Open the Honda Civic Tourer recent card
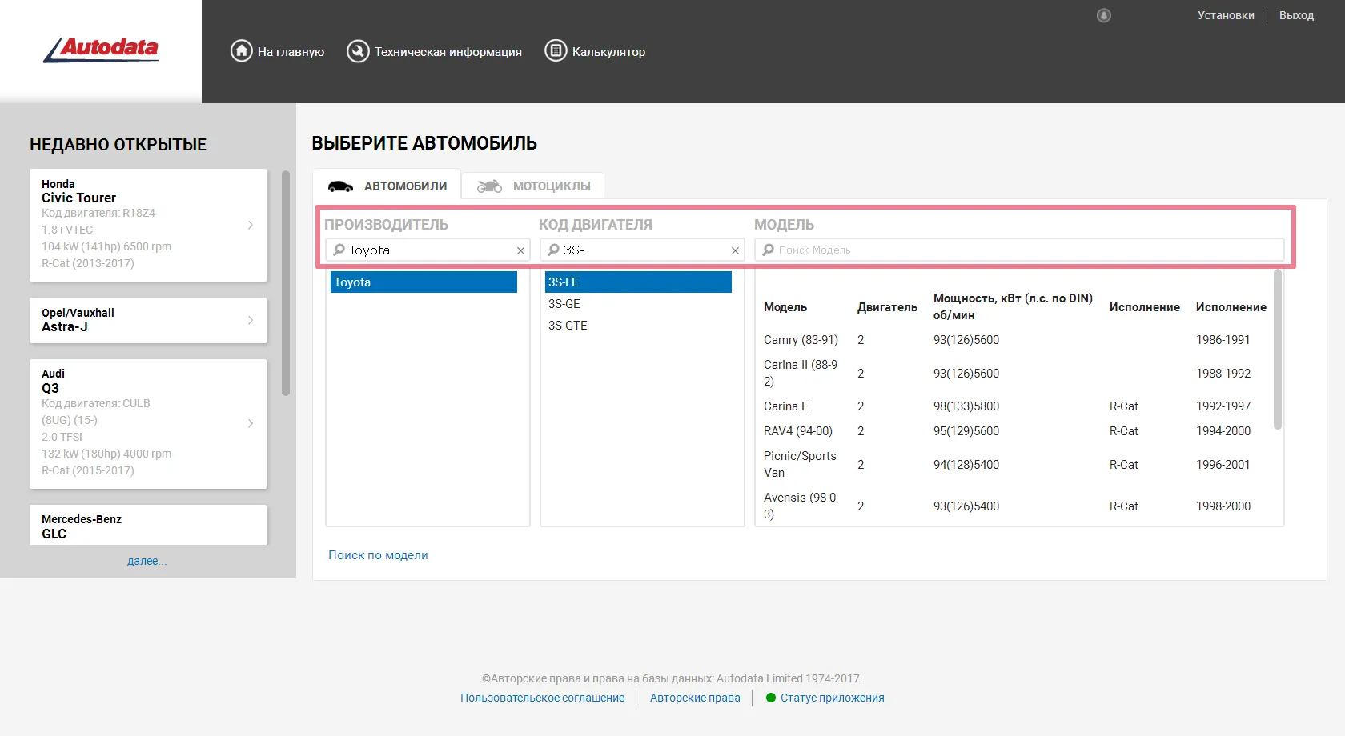Viewport: 1345px width, 736px height. pyautogui.click(x=148, y=225)
